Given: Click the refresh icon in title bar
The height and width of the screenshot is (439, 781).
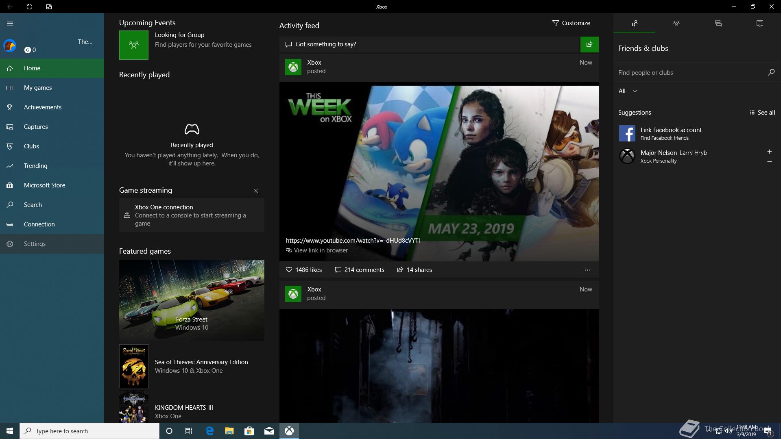Looking at the screenshot, I should coord(29,7).
